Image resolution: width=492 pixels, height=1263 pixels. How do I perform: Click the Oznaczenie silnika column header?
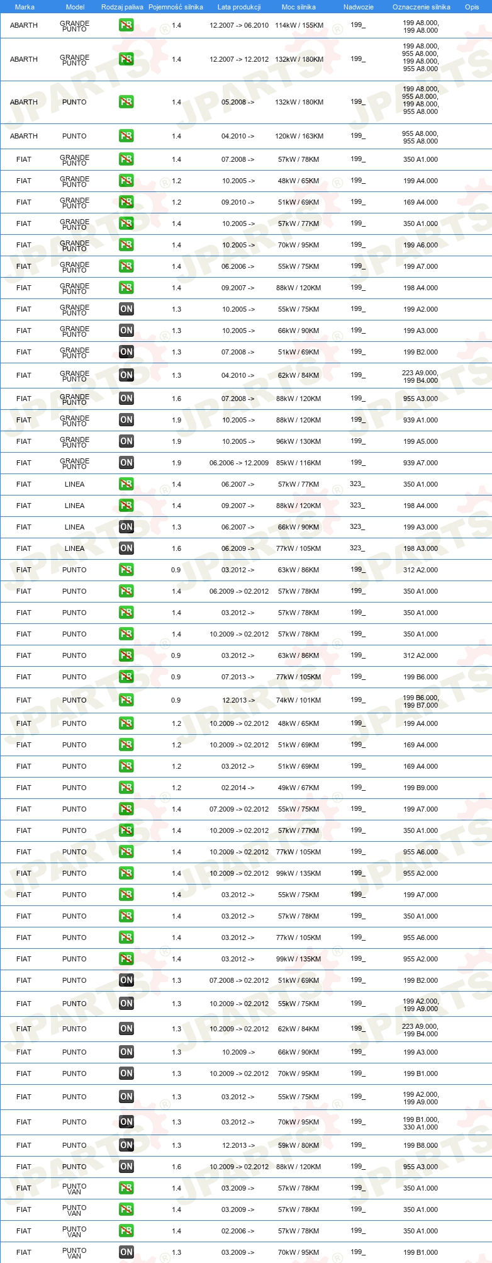(x=421, y=7)
